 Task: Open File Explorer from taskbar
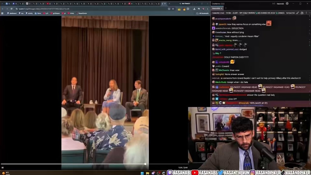147,173
